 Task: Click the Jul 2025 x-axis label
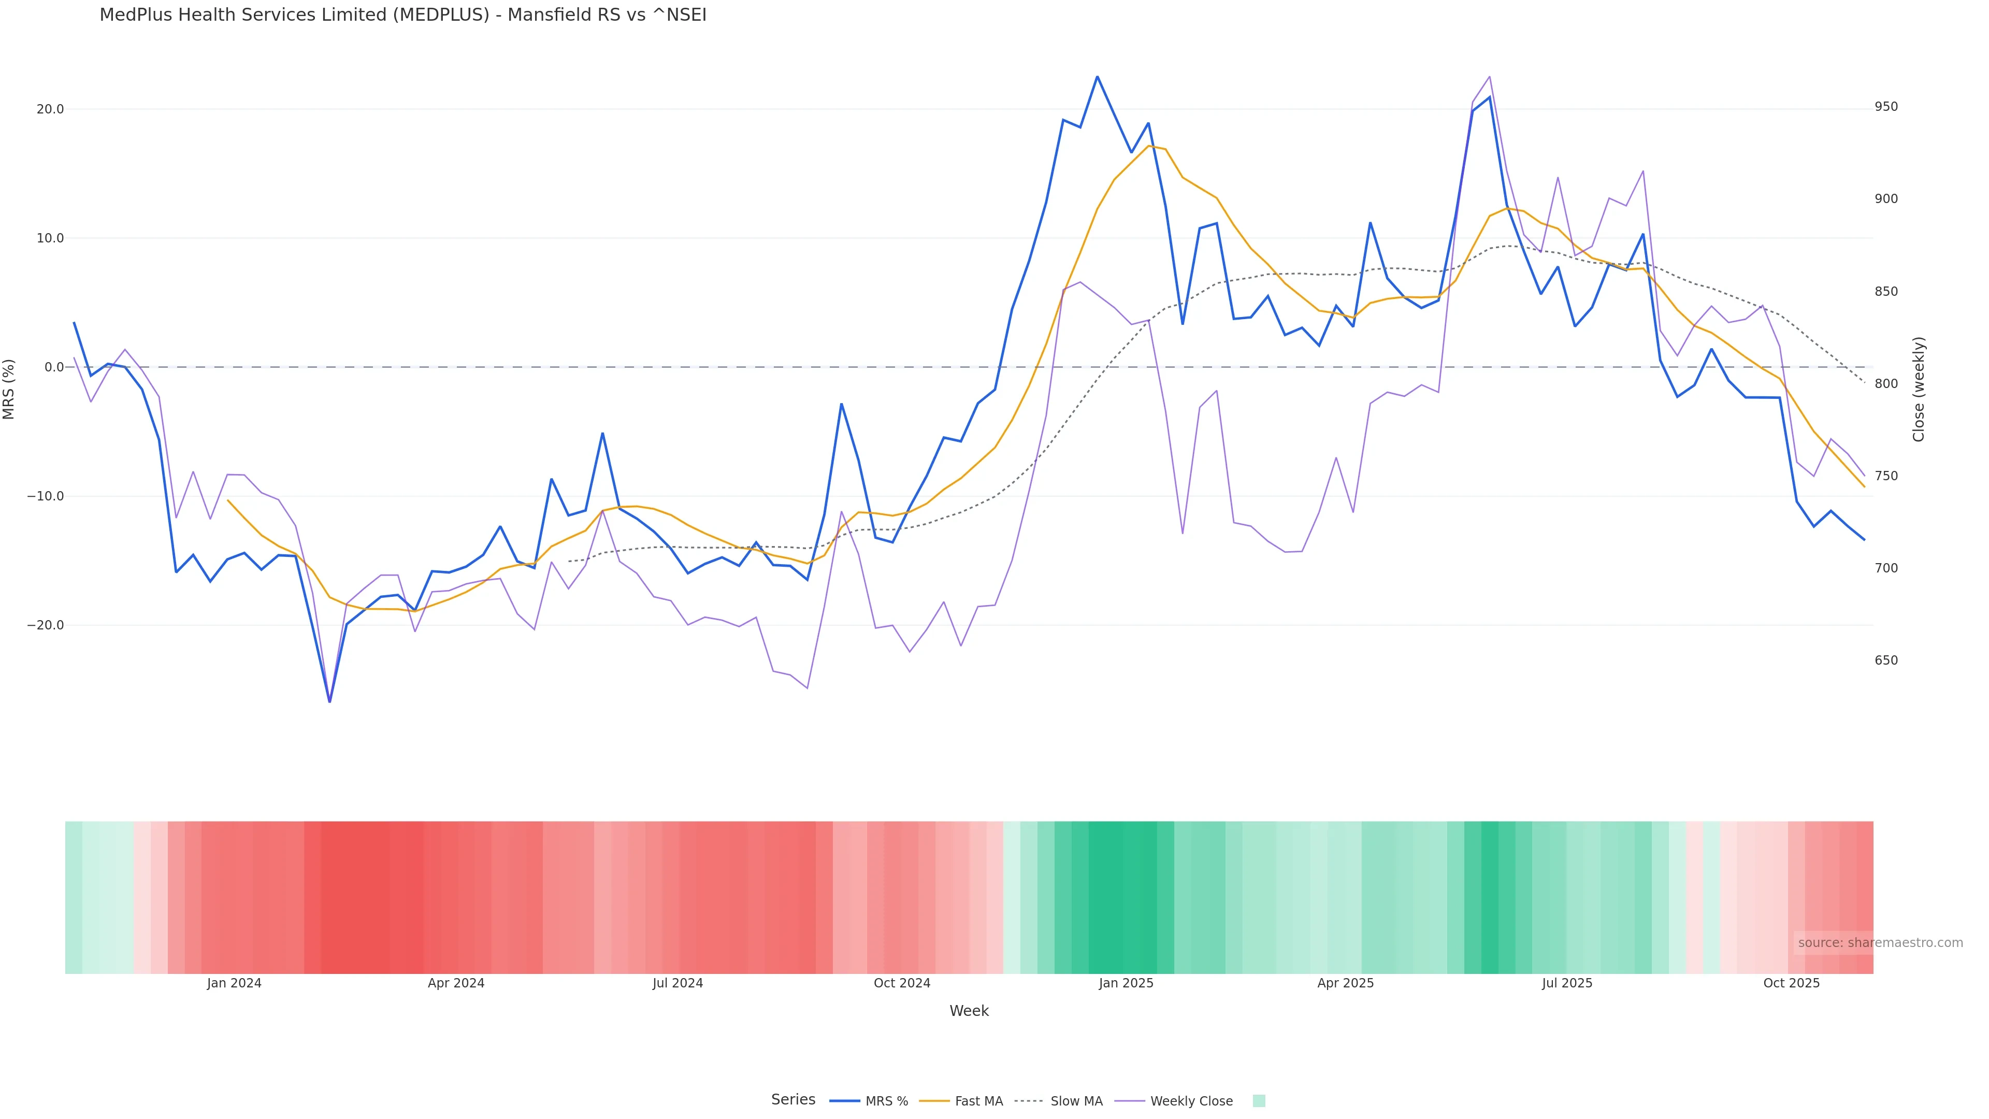click(1567, 984)
